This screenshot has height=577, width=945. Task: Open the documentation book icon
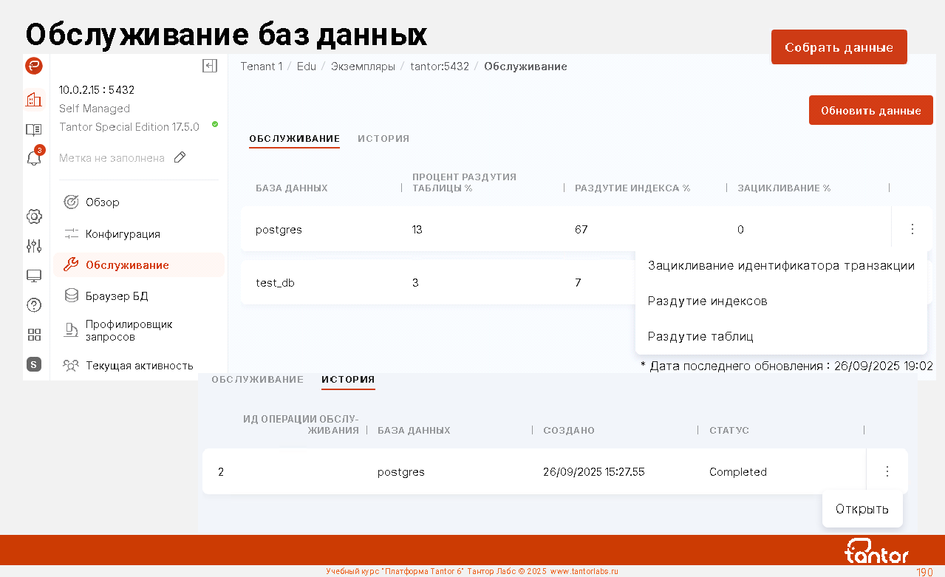(34, 129)
